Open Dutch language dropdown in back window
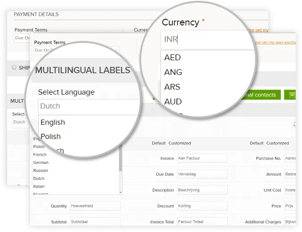Viewport: 302px width, 232px height. point(21,122)
